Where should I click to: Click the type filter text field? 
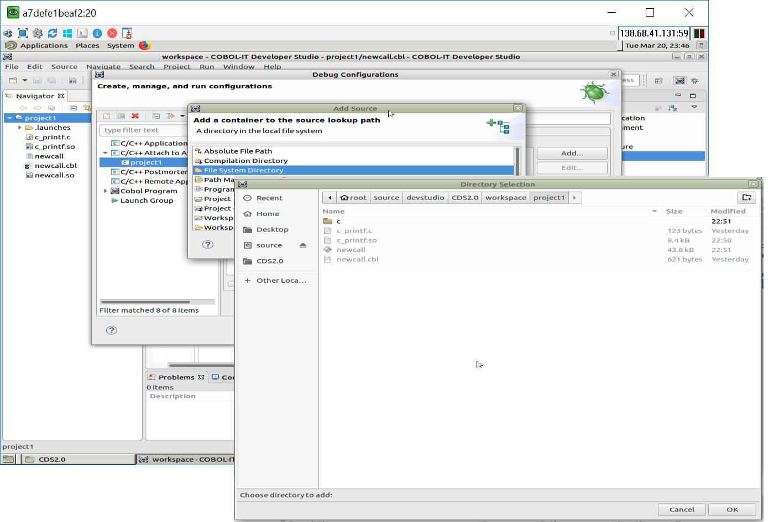[144, 130]
